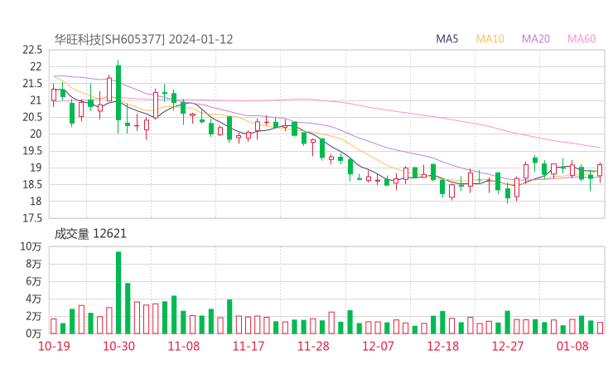
Task: Click the 17.5 price axis label
Action: [x=32, y=218]
